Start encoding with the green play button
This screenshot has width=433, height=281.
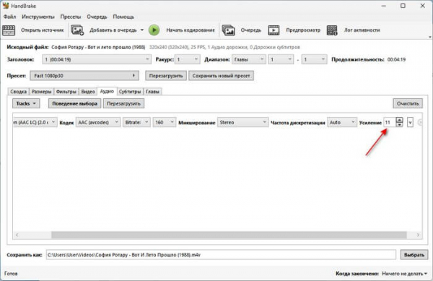154,30
